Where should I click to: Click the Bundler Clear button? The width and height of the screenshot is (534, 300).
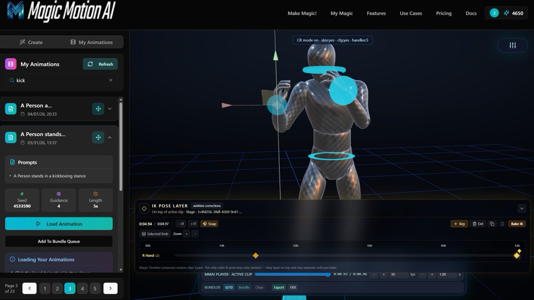tap(259, 288)
